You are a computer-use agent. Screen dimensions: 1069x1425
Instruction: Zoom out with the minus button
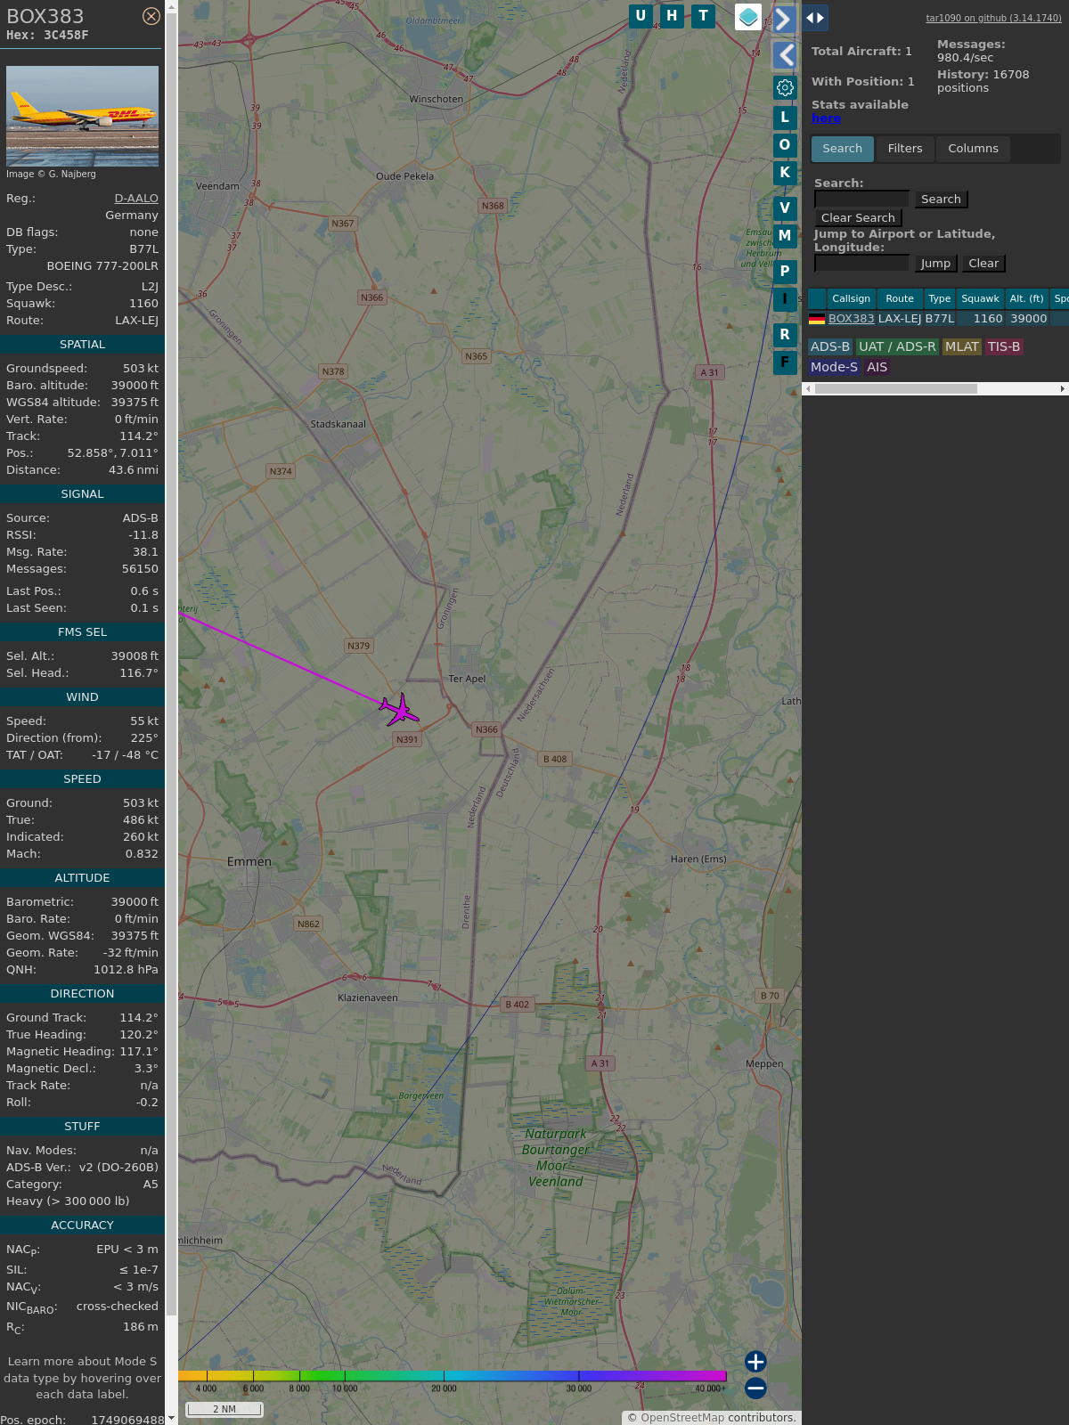click(x=755, y=1388)
